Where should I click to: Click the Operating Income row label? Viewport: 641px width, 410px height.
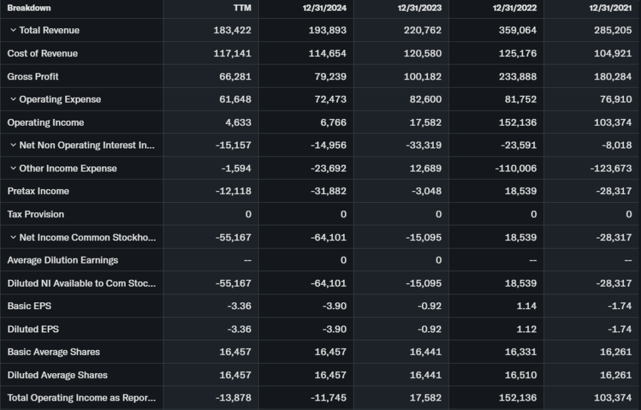coord(46,122)
